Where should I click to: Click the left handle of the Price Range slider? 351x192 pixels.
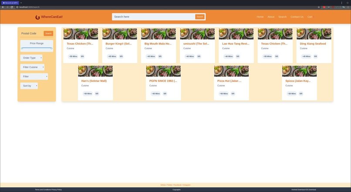tap(22, 48)
